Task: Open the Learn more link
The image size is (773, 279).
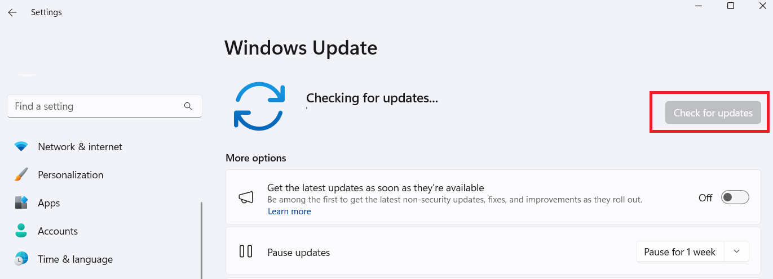Action: (289, 211)
